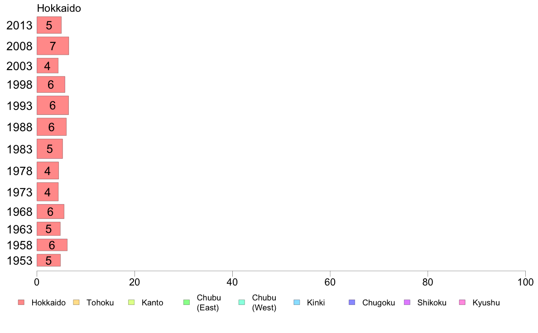Select the 1988 year label
The image size is (538, 333).
coord(19,127)
